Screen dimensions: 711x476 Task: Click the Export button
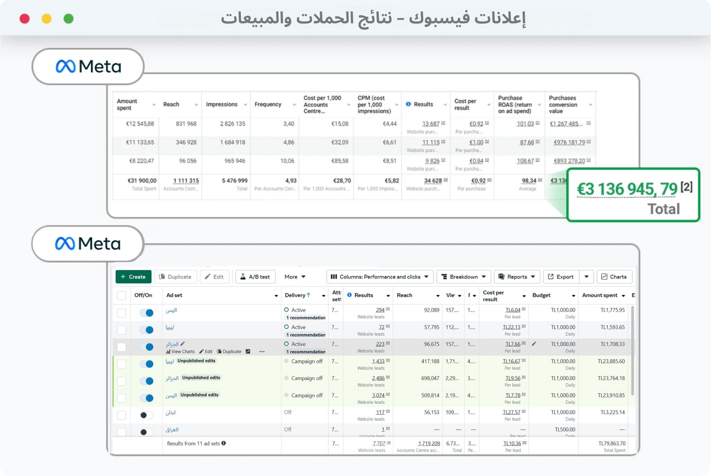[x=561, y=277]
